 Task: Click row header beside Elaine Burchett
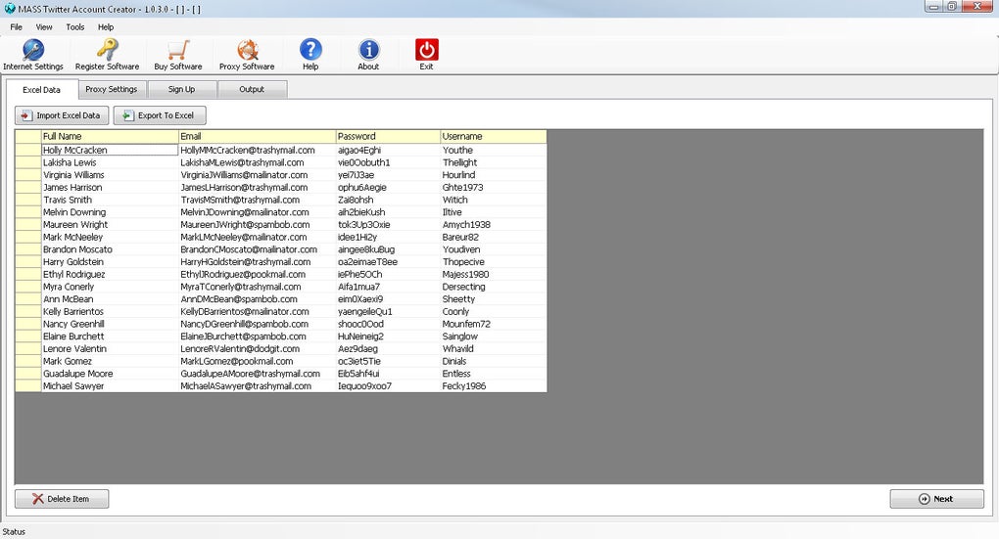[x=28, y=336]
